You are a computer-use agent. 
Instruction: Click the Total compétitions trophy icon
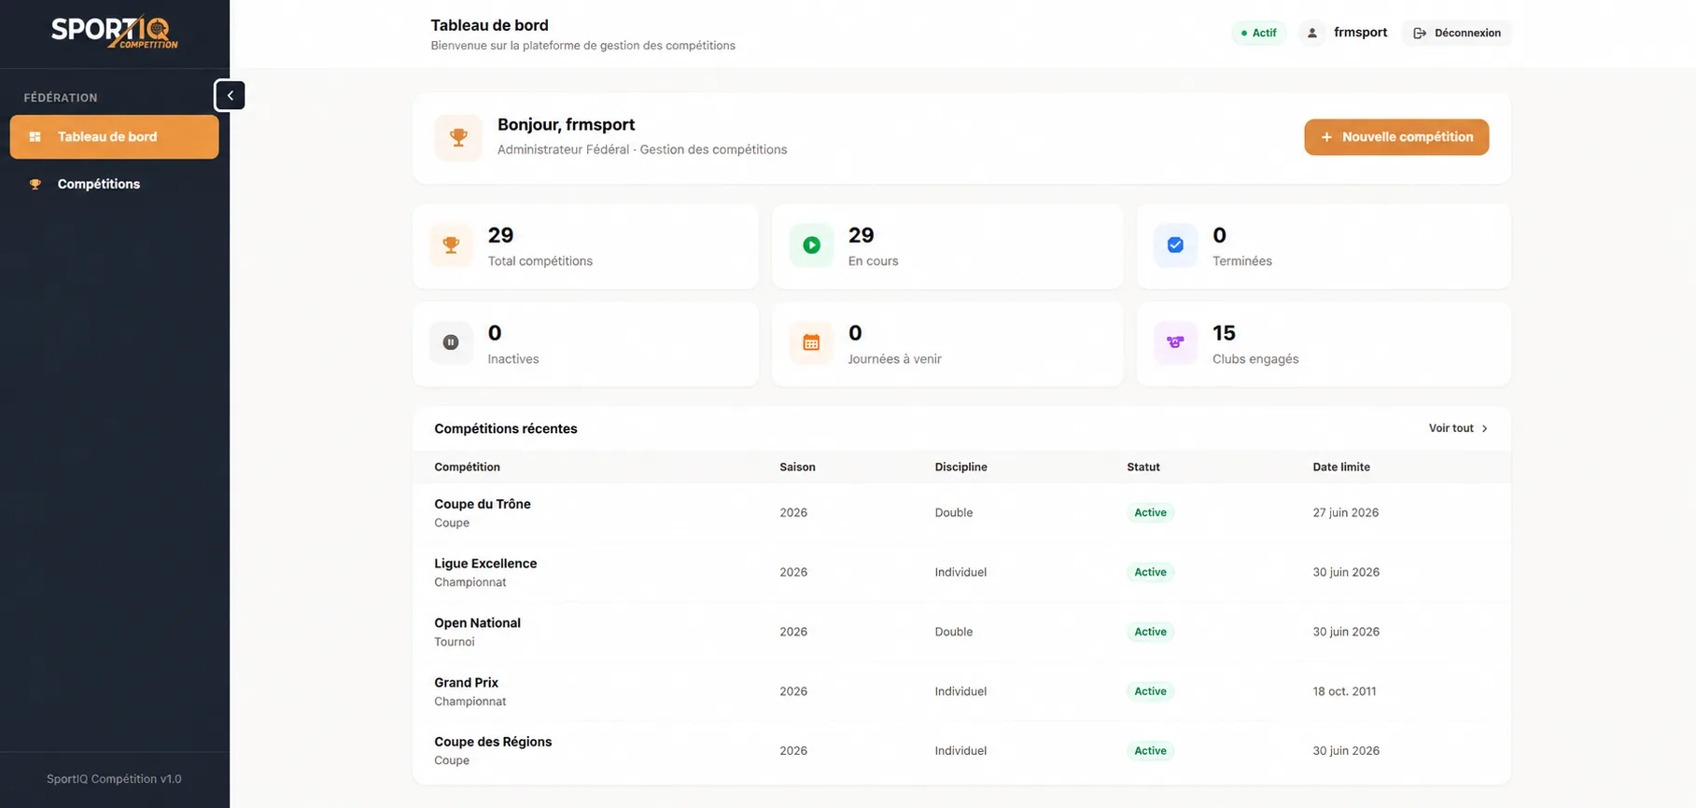(451, 245)
